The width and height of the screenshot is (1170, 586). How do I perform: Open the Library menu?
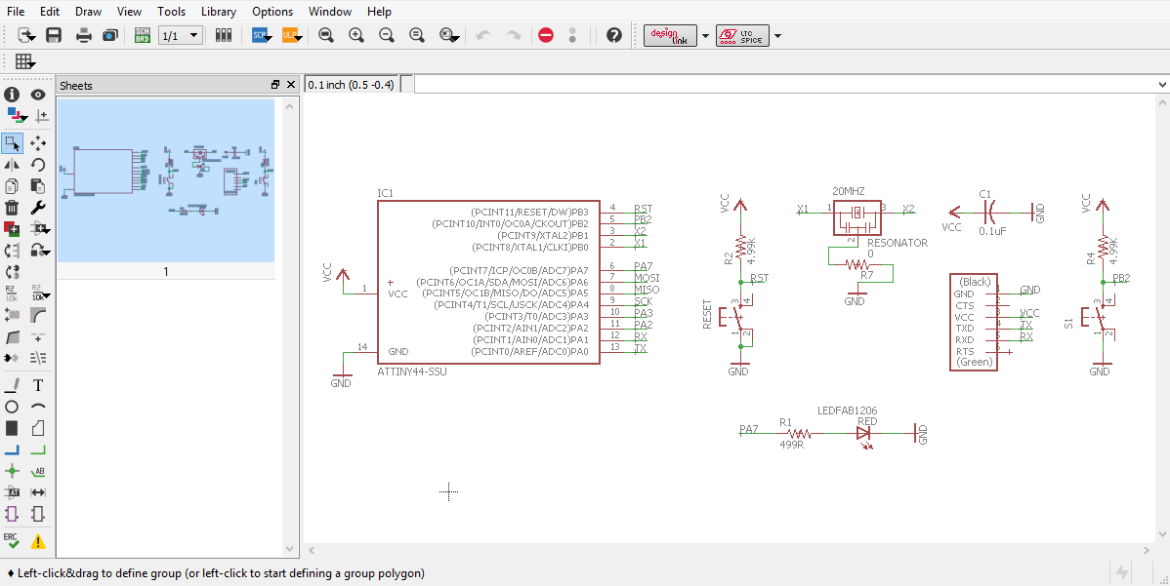pos(219,11)
